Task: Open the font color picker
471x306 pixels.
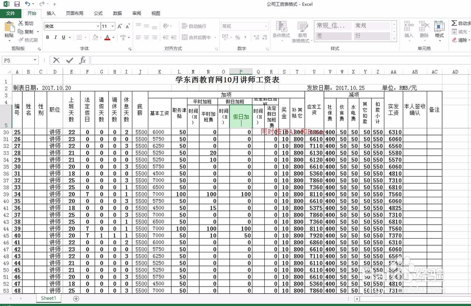Action: tap(113, 37)
